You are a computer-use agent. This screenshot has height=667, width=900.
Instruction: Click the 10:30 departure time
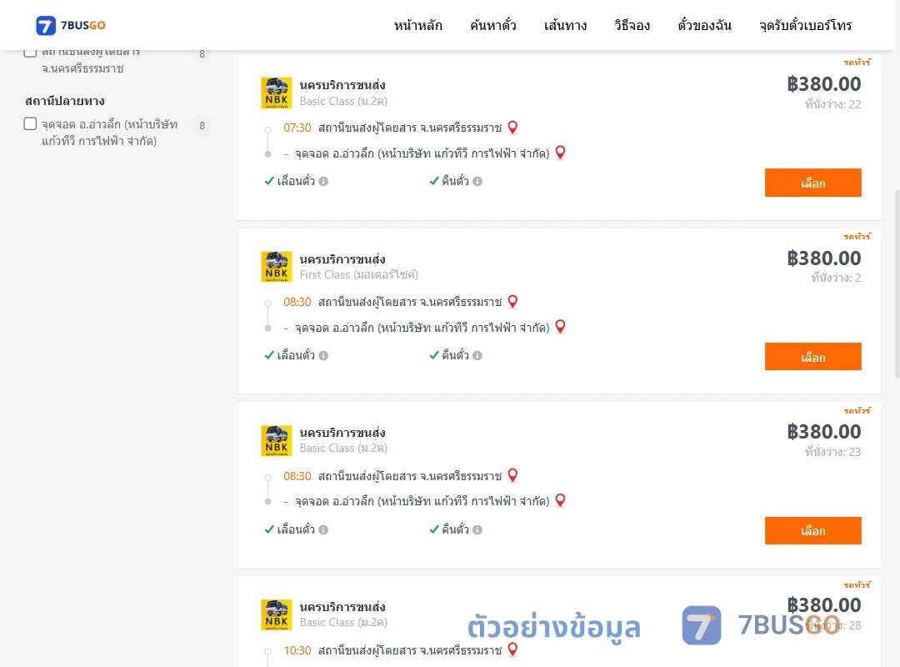pos(297,650)
